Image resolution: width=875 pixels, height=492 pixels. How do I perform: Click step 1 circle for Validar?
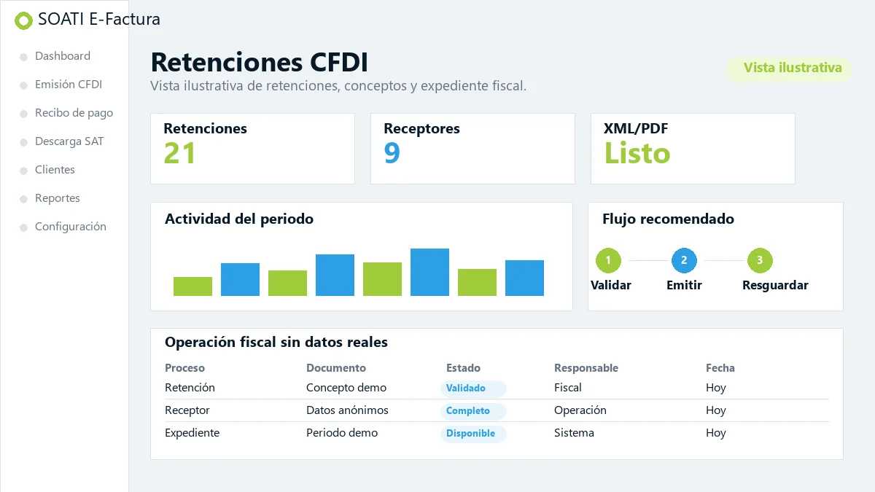coord(608,260)
